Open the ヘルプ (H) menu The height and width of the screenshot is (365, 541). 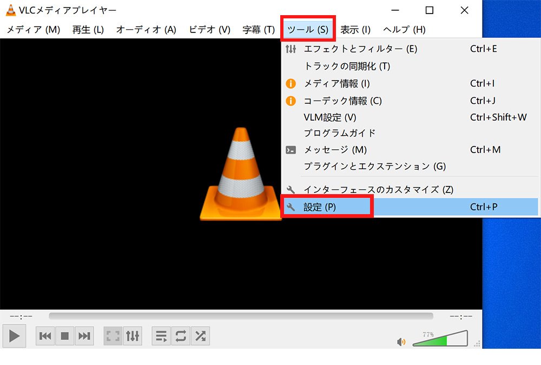[404, 30]
